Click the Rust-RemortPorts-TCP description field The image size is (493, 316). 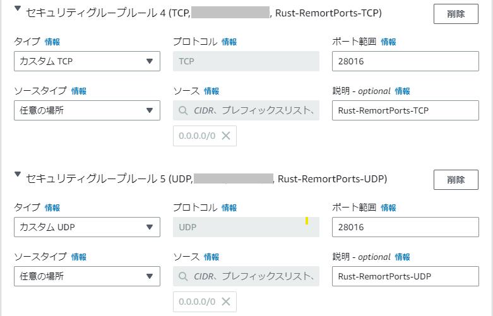[405, 110]
